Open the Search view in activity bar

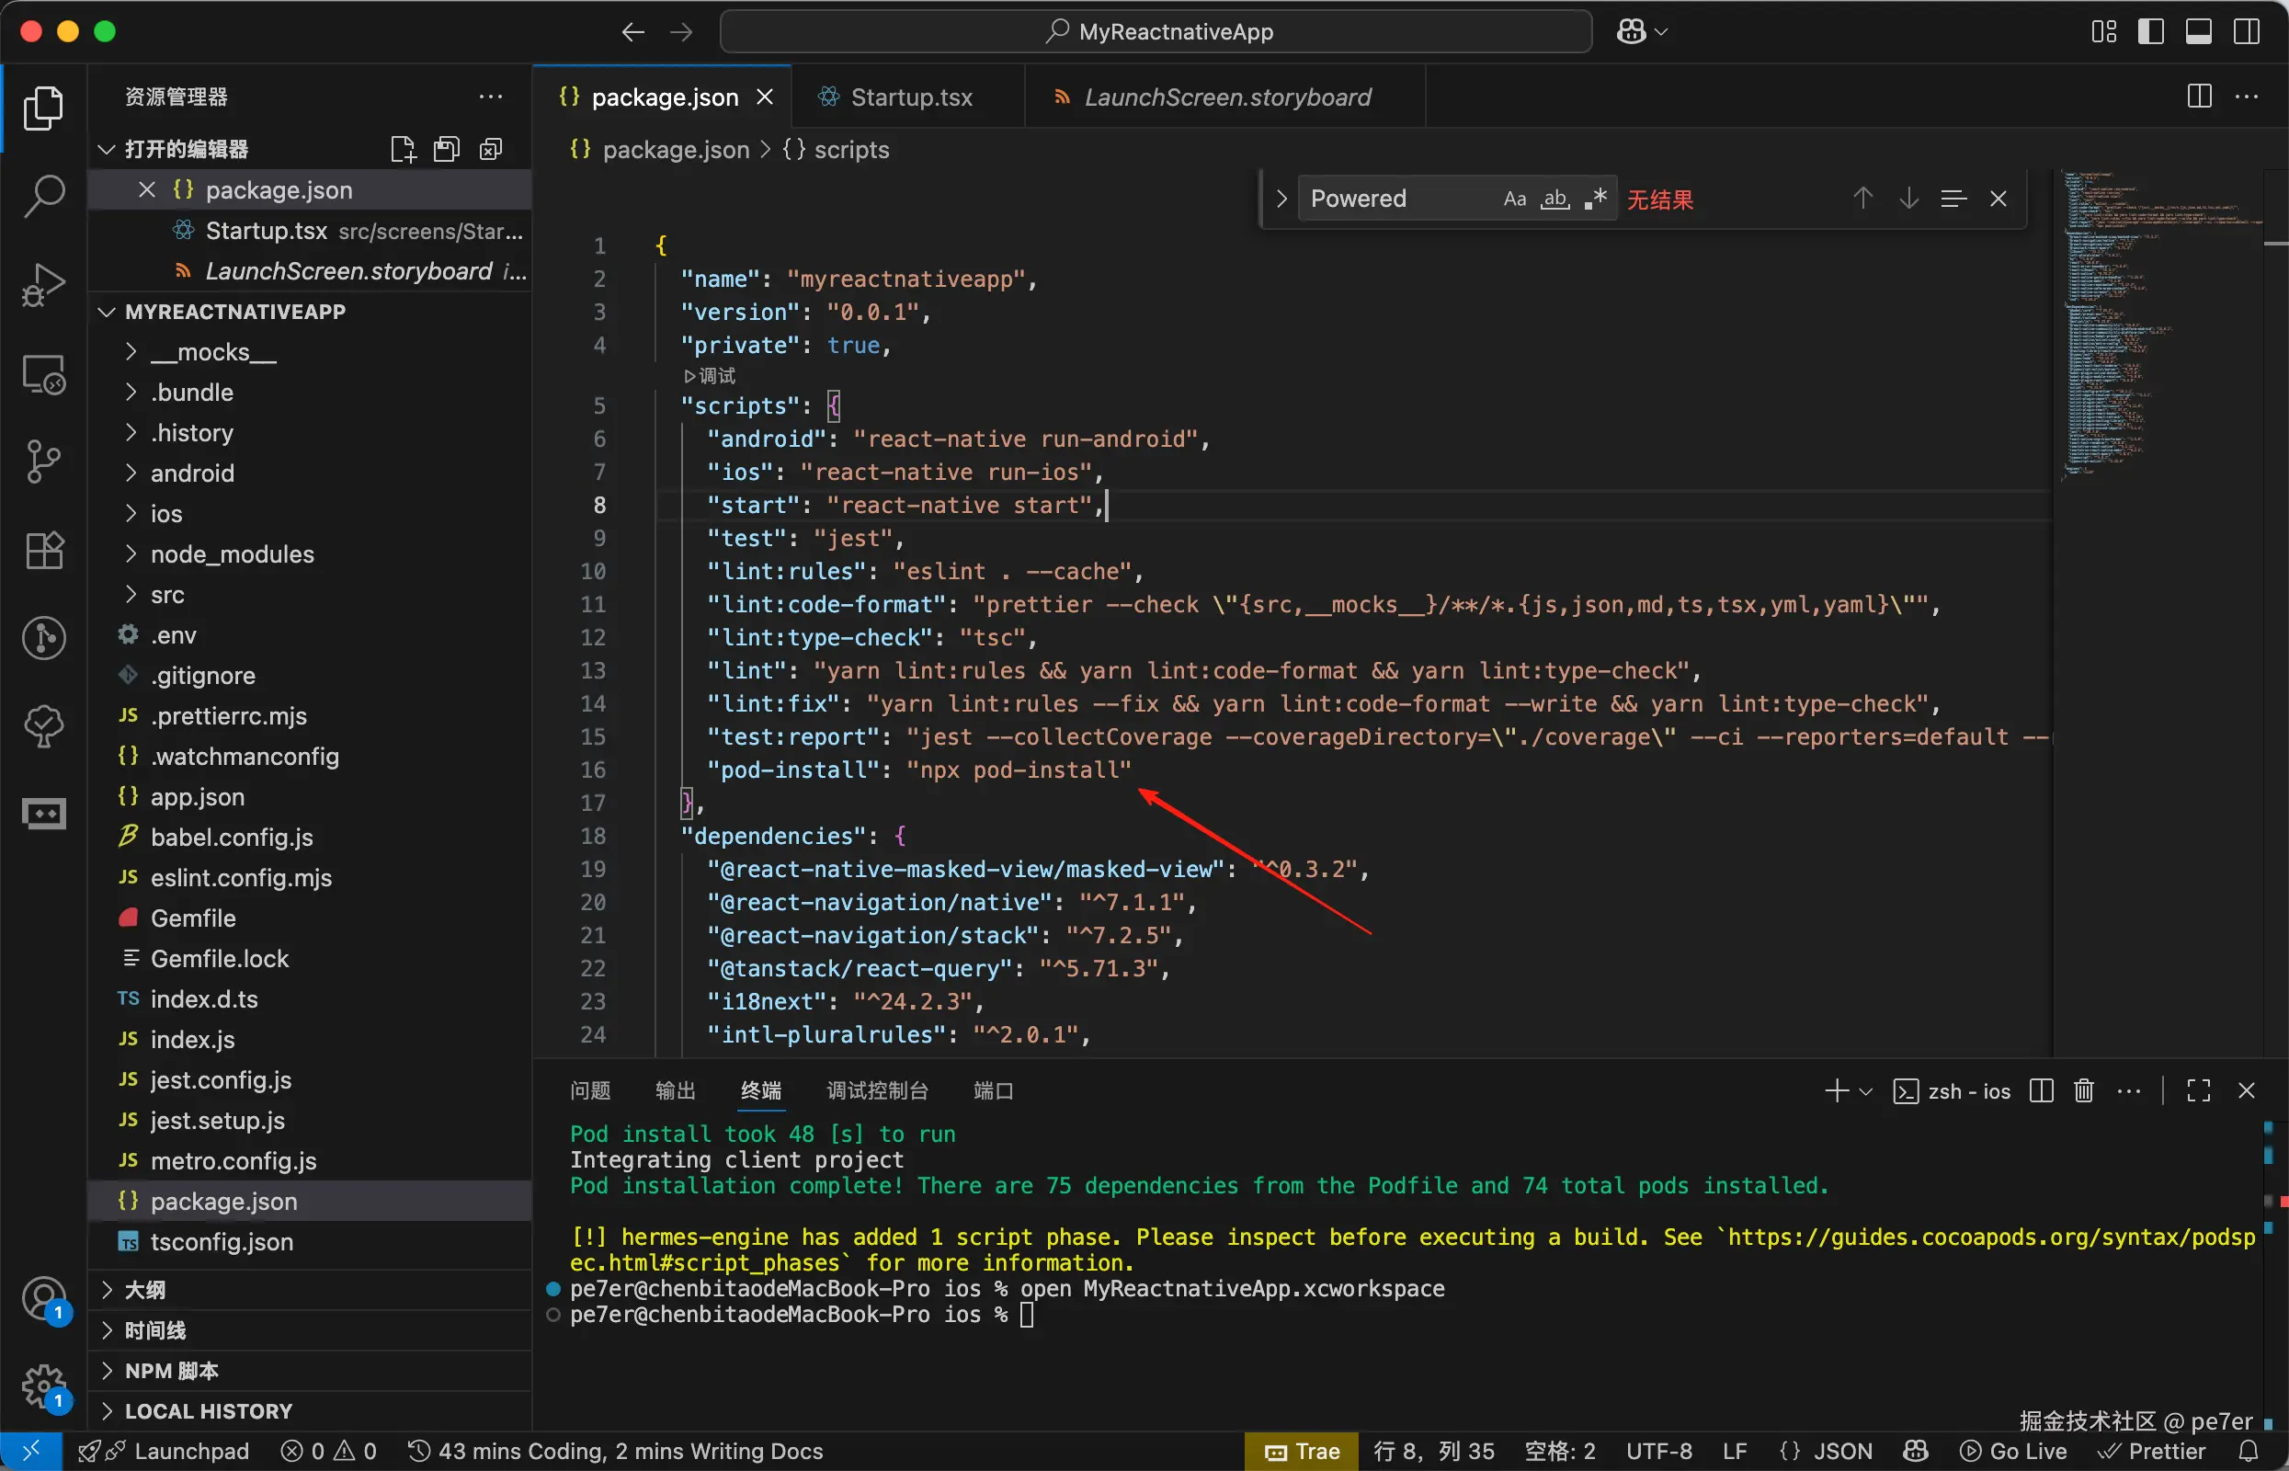click(x=43, y=196)
